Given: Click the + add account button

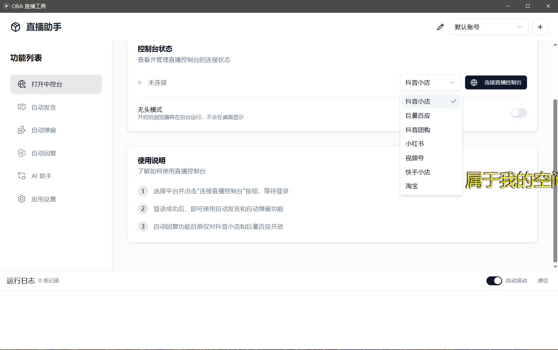Looking at the screenshot, I should tap(540, 27).
